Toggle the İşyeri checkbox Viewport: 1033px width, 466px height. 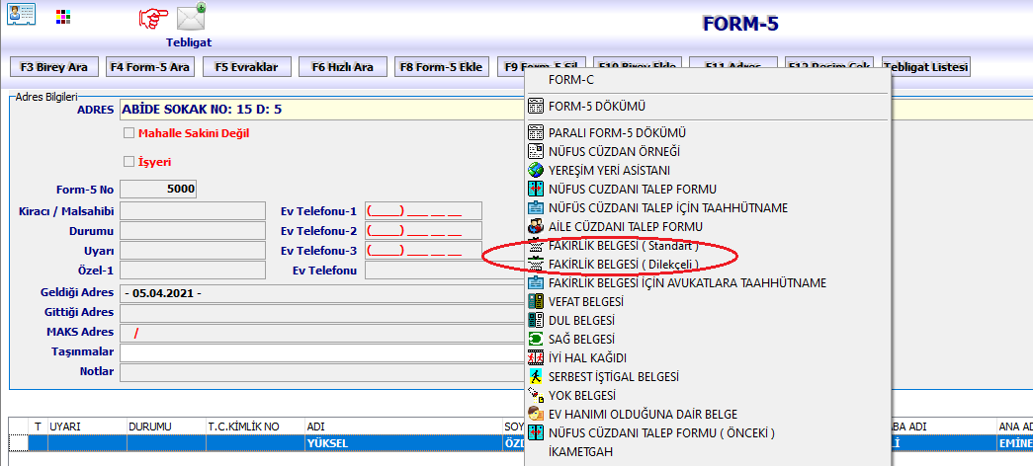point(128,161)
